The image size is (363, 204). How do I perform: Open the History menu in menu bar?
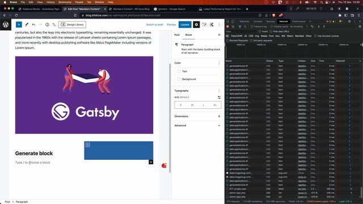coord(50,2)
